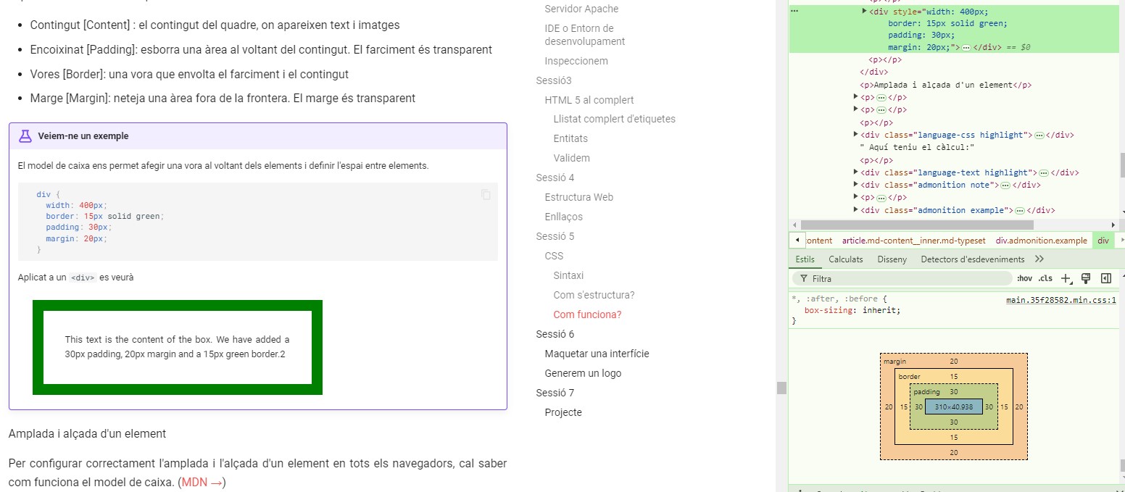Copy the CSS code block to clipboard
1125x492 pixels.
tap(486, 194)
